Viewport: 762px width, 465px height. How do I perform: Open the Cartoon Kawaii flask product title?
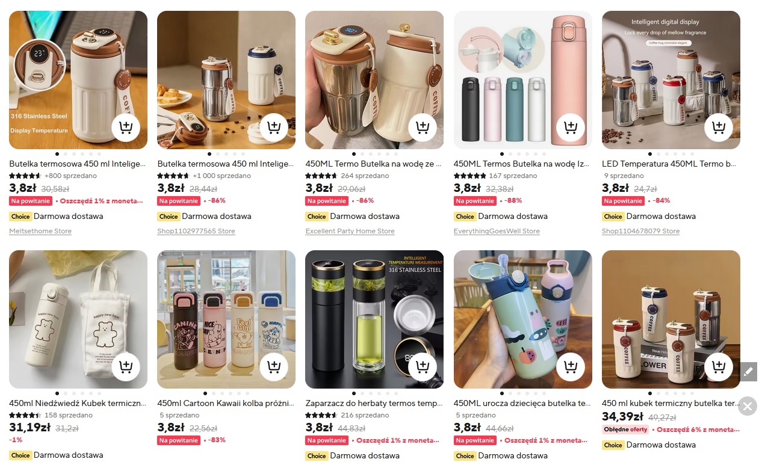click(226, 403)
